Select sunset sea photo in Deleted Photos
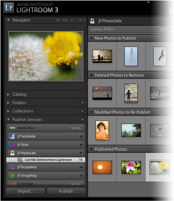 click(102, 93)
